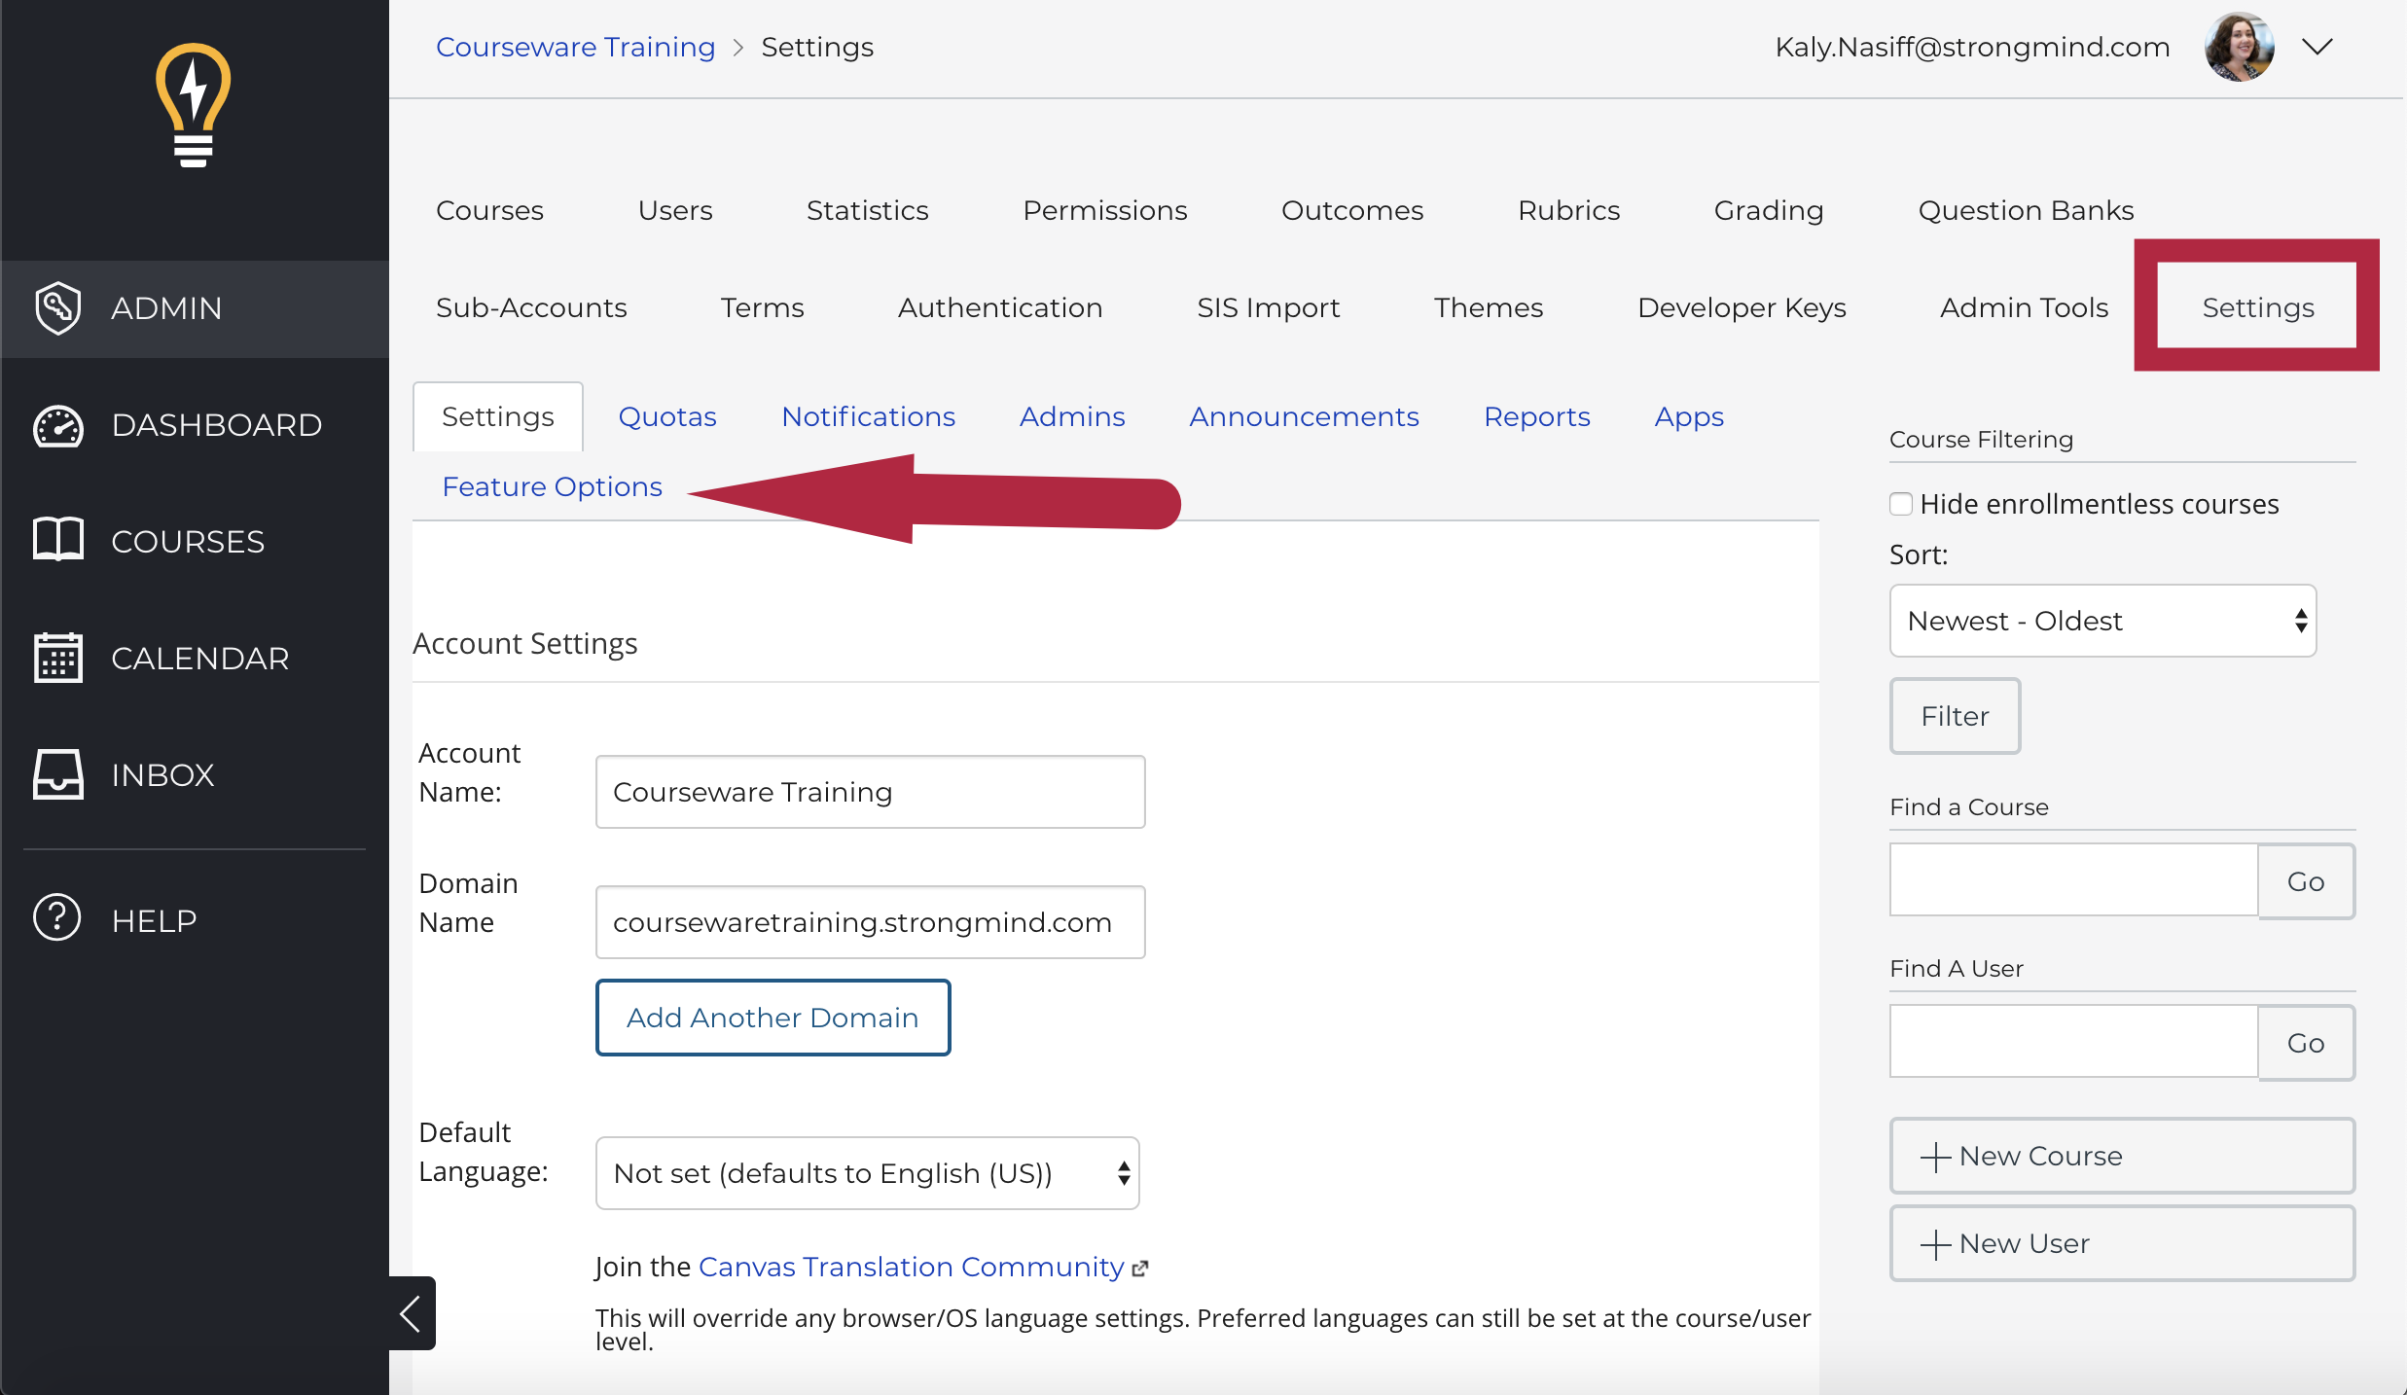
Task: Open Terms in the account navigation
Action: point(762,307)
